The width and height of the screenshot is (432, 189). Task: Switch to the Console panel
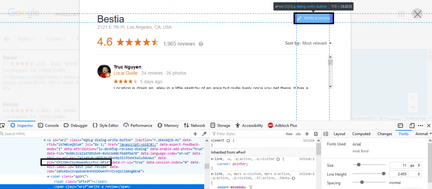coord(48,125)
